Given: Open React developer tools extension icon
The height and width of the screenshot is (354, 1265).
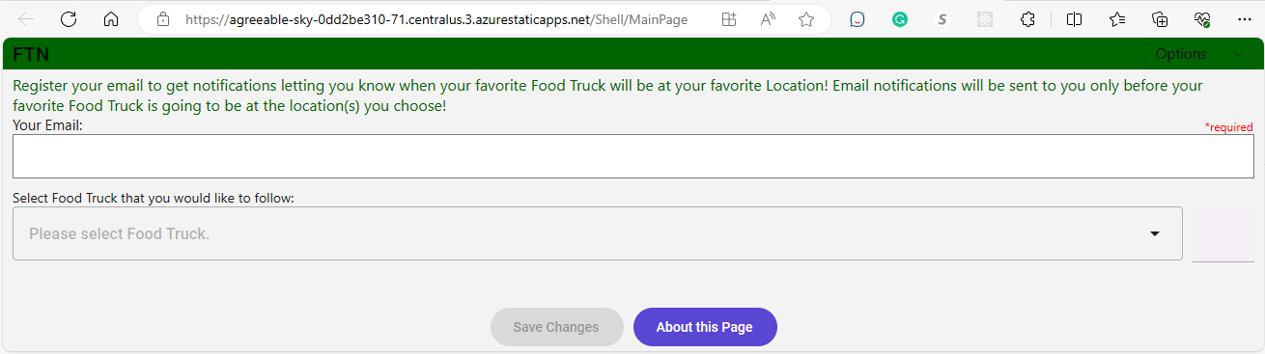Looking at the screenshot, I should pyautogui.click(x=985, y=19).
